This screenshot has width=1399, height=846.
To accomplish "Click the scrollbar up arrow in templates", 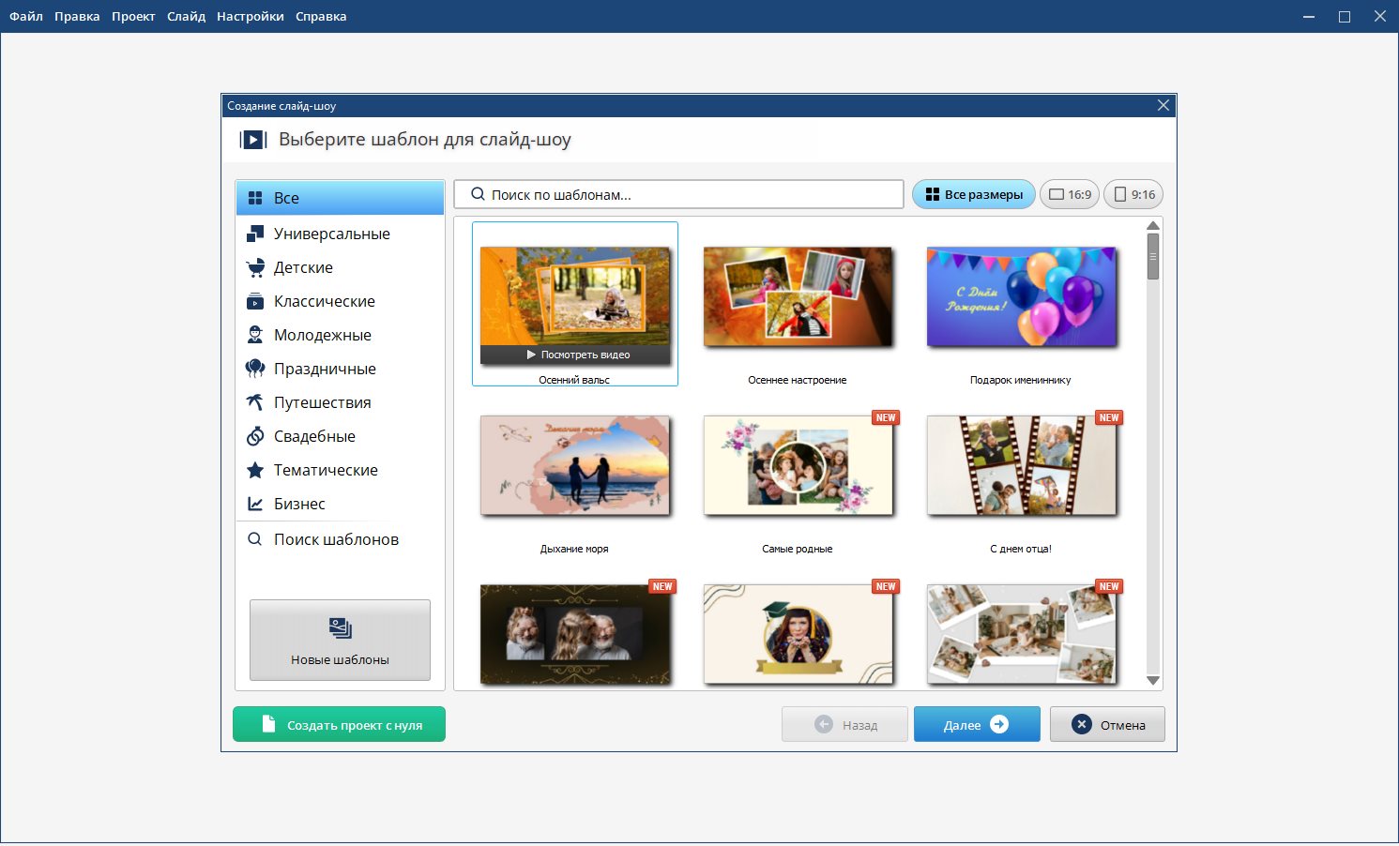I will (1153, 226).
